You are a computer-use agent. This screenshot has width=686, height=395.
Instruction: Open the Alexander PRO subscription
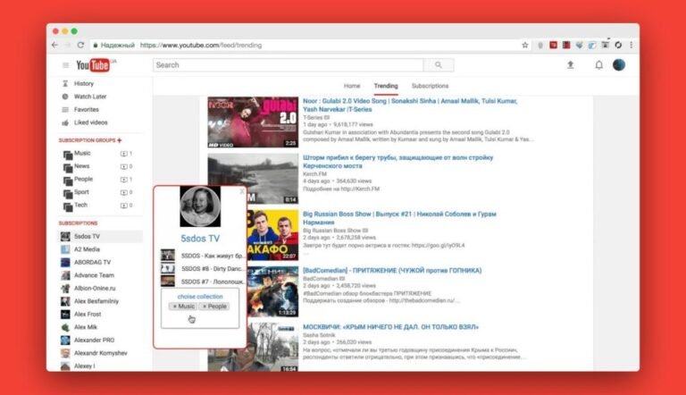(x=94, y=340)
